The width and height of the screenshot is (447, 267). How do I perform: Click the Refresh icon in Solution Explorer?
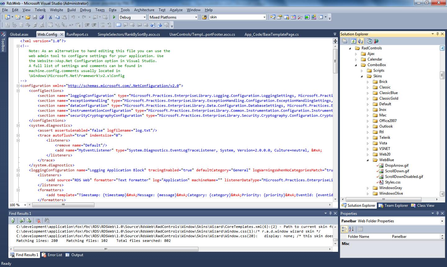(x=353, y=41)
